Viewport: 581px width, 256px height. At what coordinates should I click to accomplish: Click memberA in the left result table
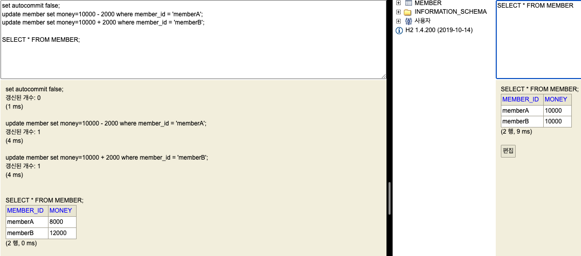(x=27, y=222)
